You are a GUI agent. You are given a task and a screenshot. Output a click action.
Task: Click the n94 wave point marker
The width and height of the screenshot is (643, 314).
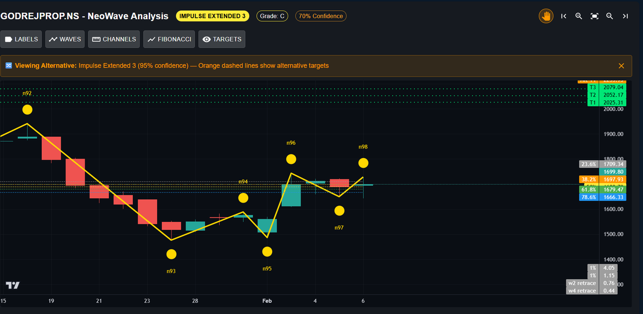[243, 198]
